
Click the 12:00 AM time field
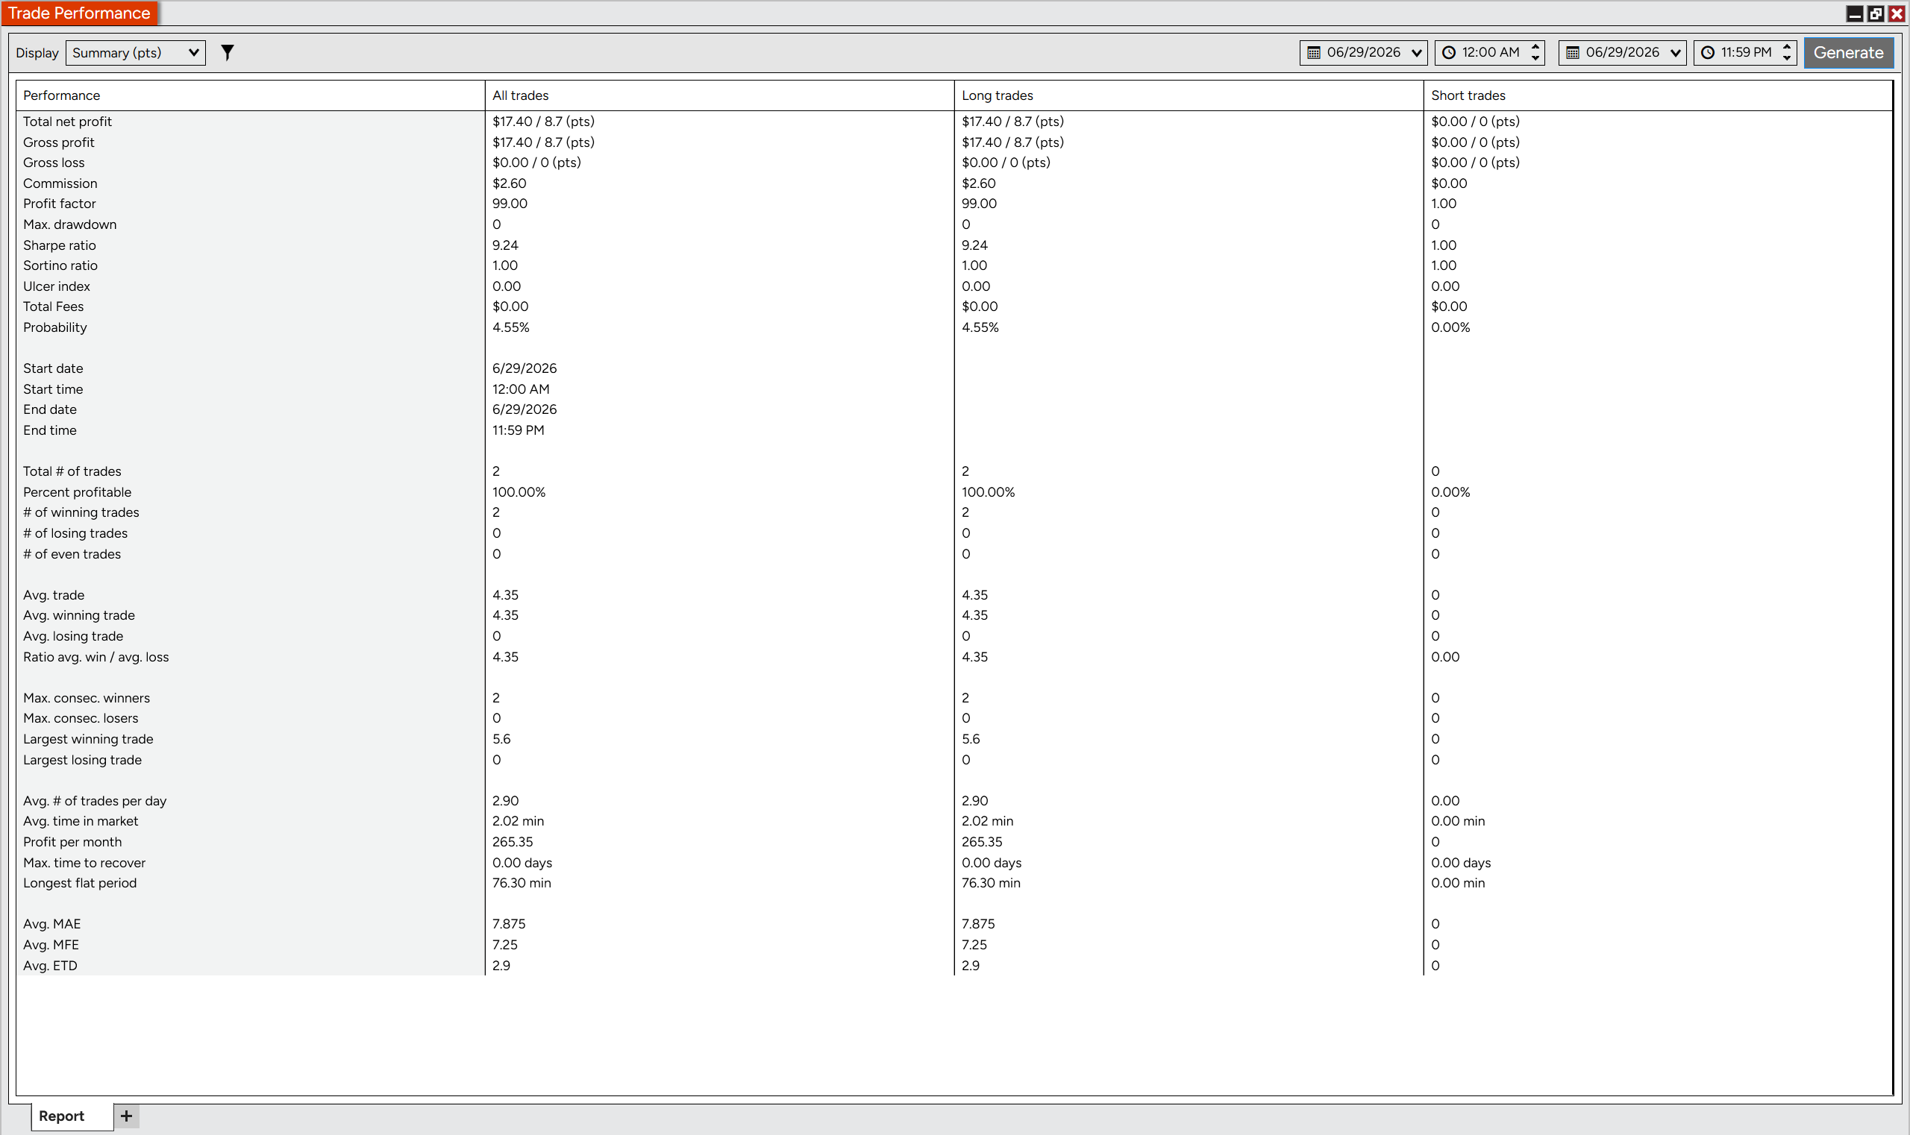click(x=1490, y=53)
